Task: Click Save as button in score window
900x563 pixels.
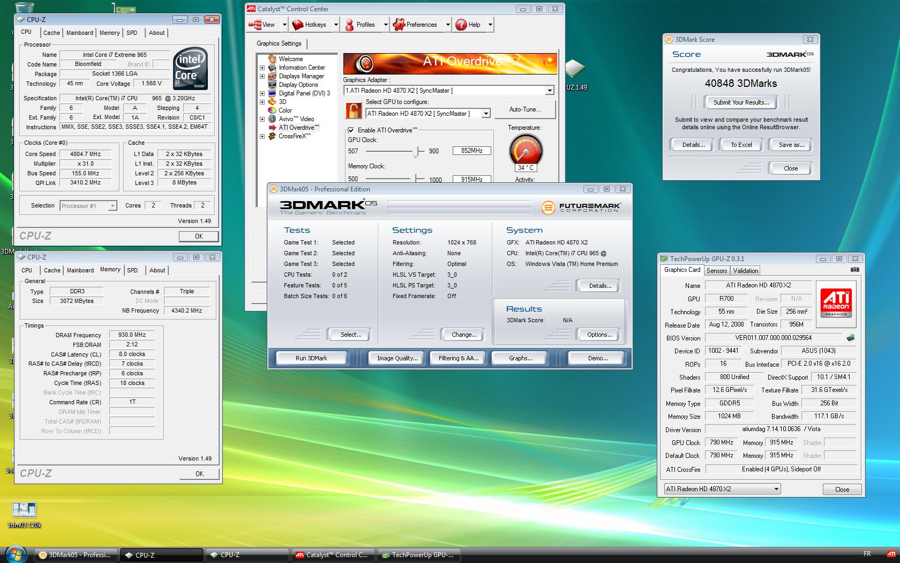Action: click(x=791, y=145)
